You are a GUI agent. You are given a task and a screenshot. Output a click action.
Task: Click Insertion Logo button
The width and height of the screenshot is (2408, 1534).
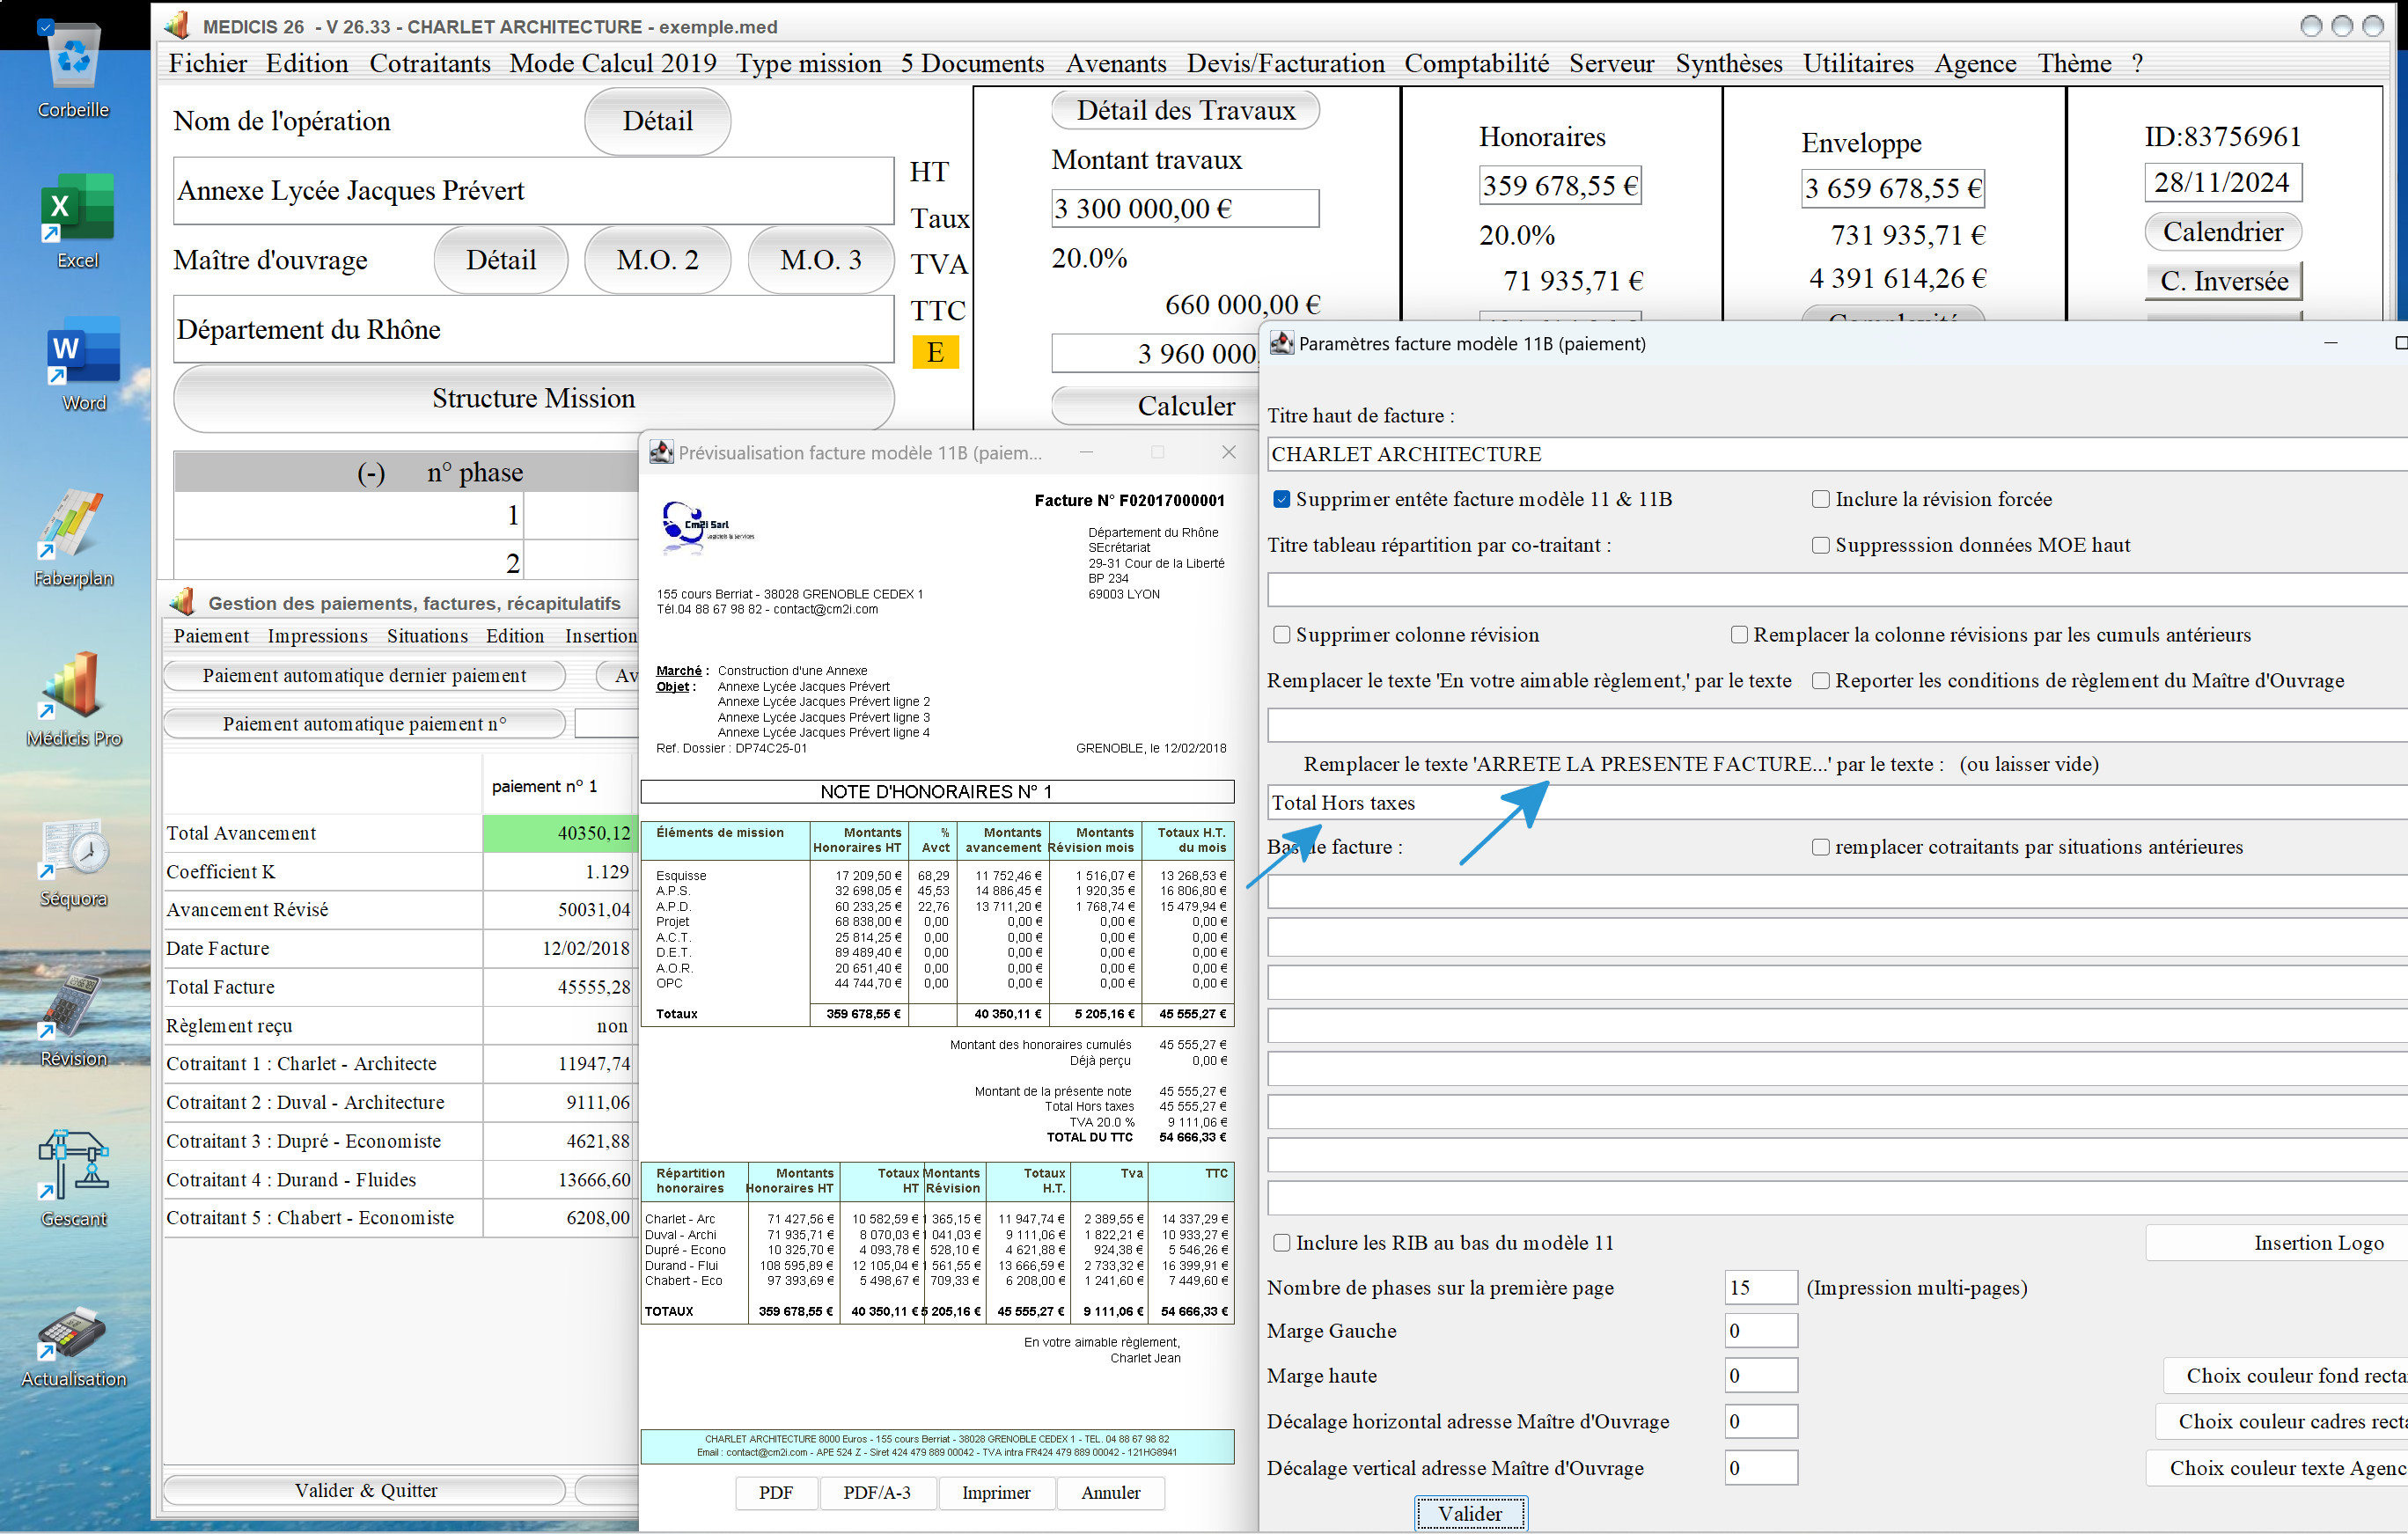pyautogui.click(x=2277, y=1243)
